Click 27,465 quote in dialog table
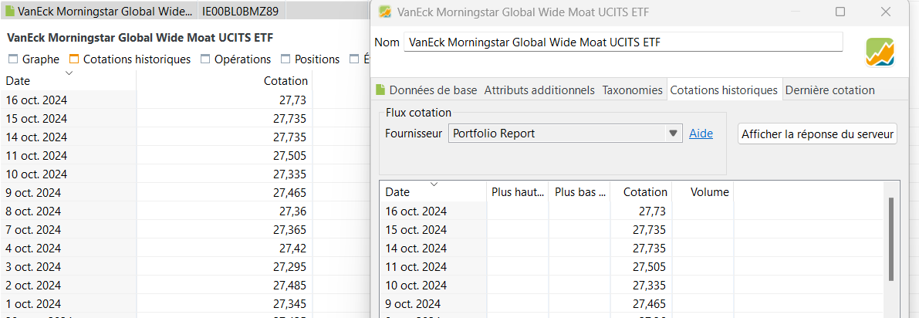The image size is (919, 318). (x=650, y=304)
